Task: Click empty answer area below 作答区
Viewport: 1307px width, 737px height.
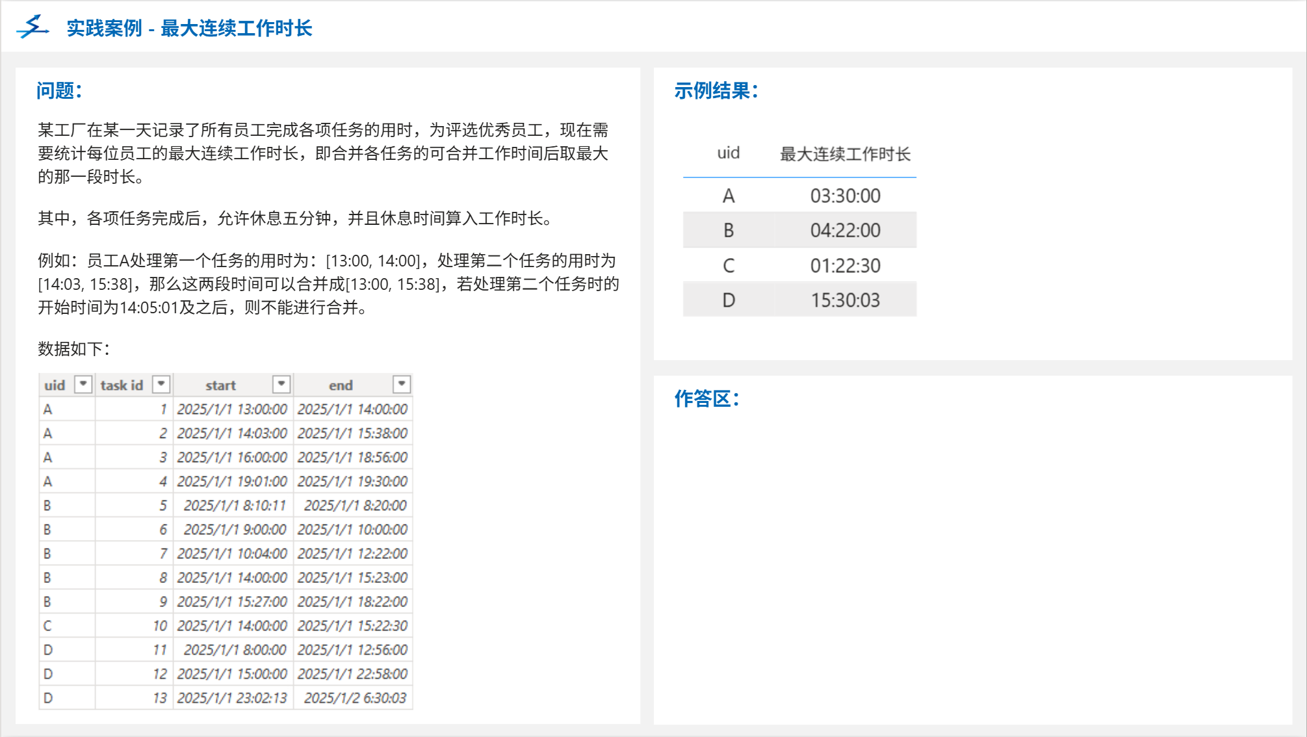Action: 972,559
